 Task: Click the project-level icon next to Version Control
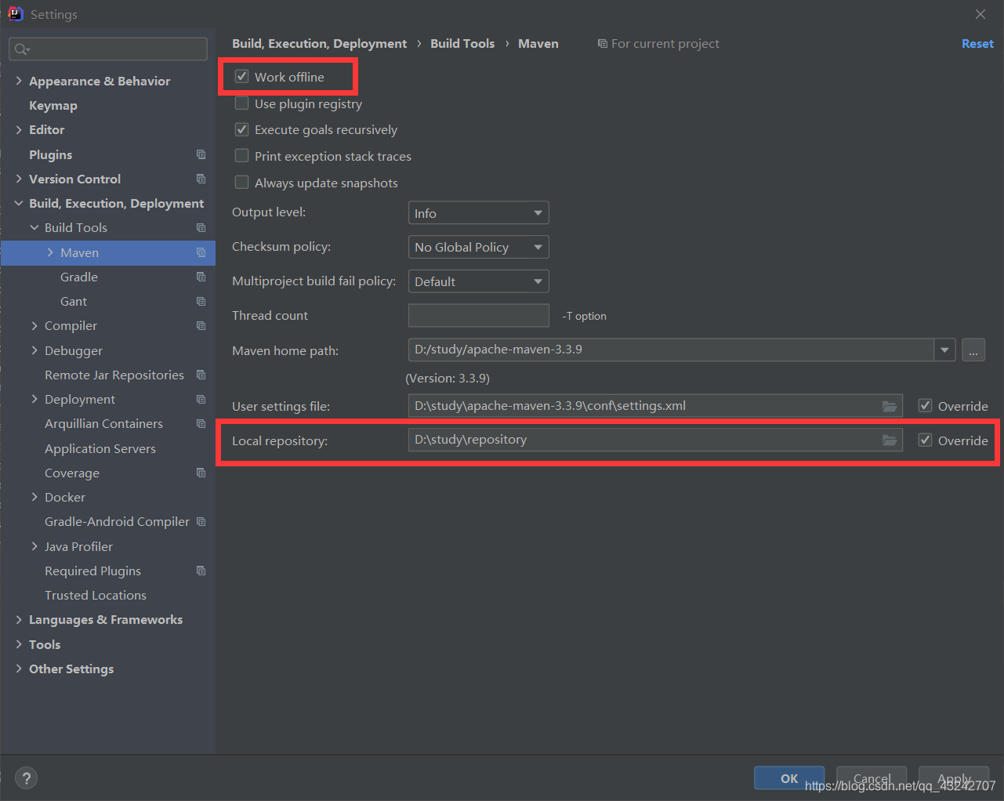201,179
